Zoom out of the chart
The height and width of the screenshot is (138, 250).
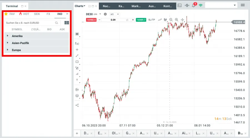click(x=171, y=20)
